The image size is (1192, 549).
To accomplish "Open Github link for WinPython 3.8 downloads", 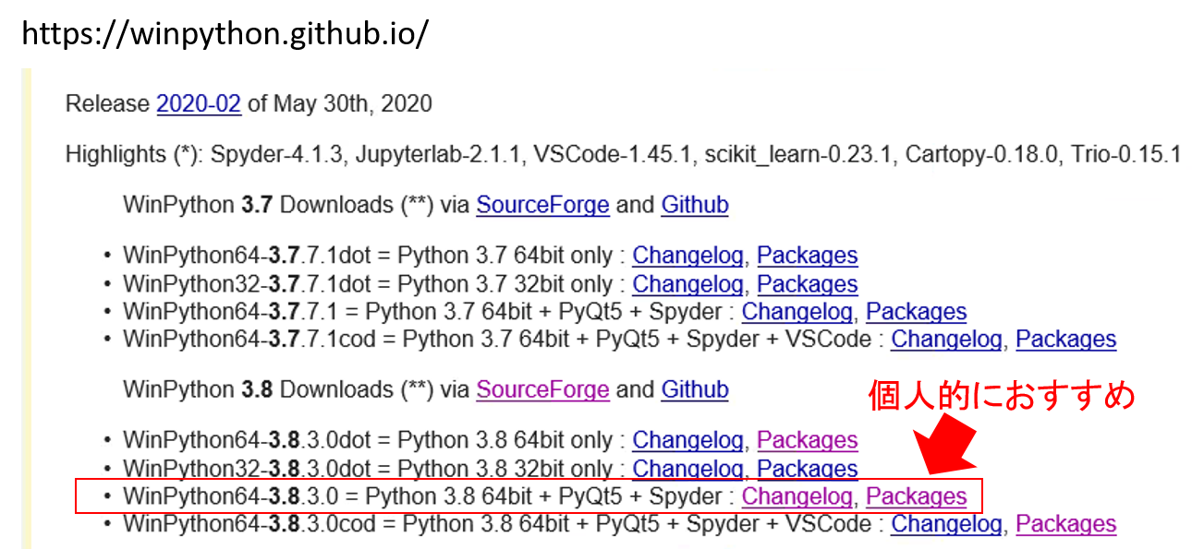I will click(695, 389).
